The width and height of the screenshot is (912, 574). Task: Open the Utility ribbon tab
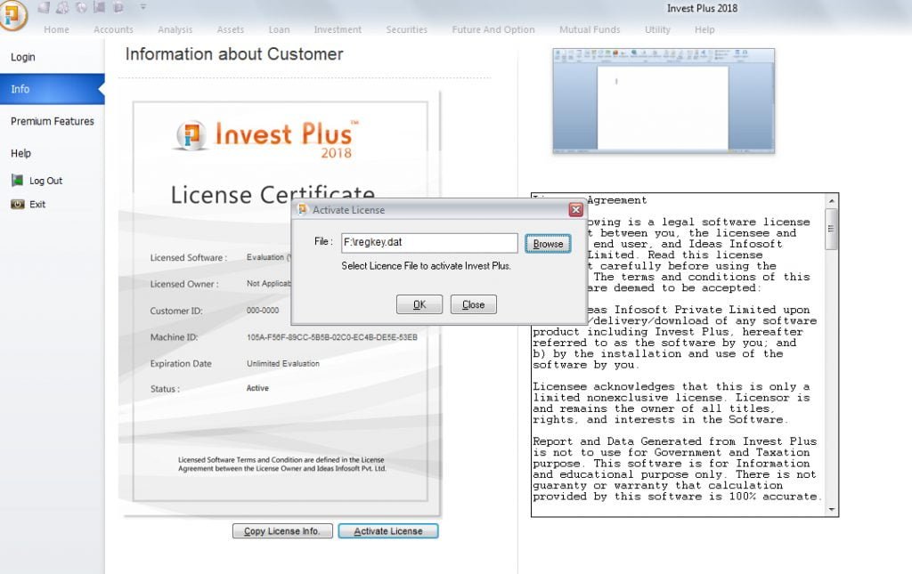click(x=657, y=29)
